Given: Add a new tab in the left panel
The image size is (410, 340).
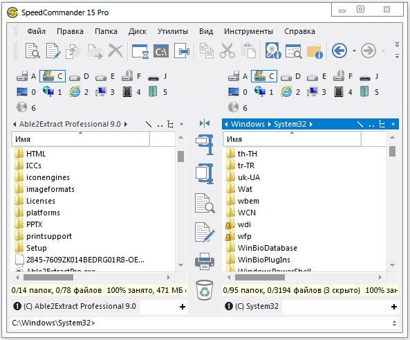Looking at the screenshot, I should tap(183, 307).
